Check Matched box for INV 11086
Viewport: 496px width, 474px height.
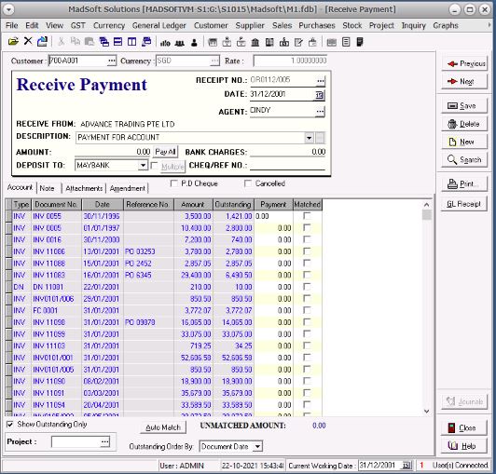coord(307,251)
